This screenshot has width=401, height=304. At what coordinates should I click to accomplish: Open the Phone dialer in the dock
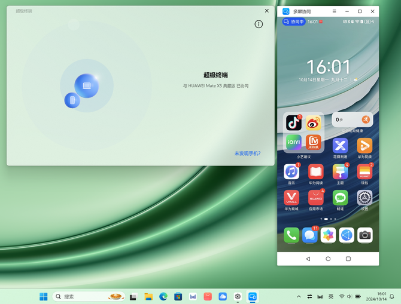pos(291,235)
